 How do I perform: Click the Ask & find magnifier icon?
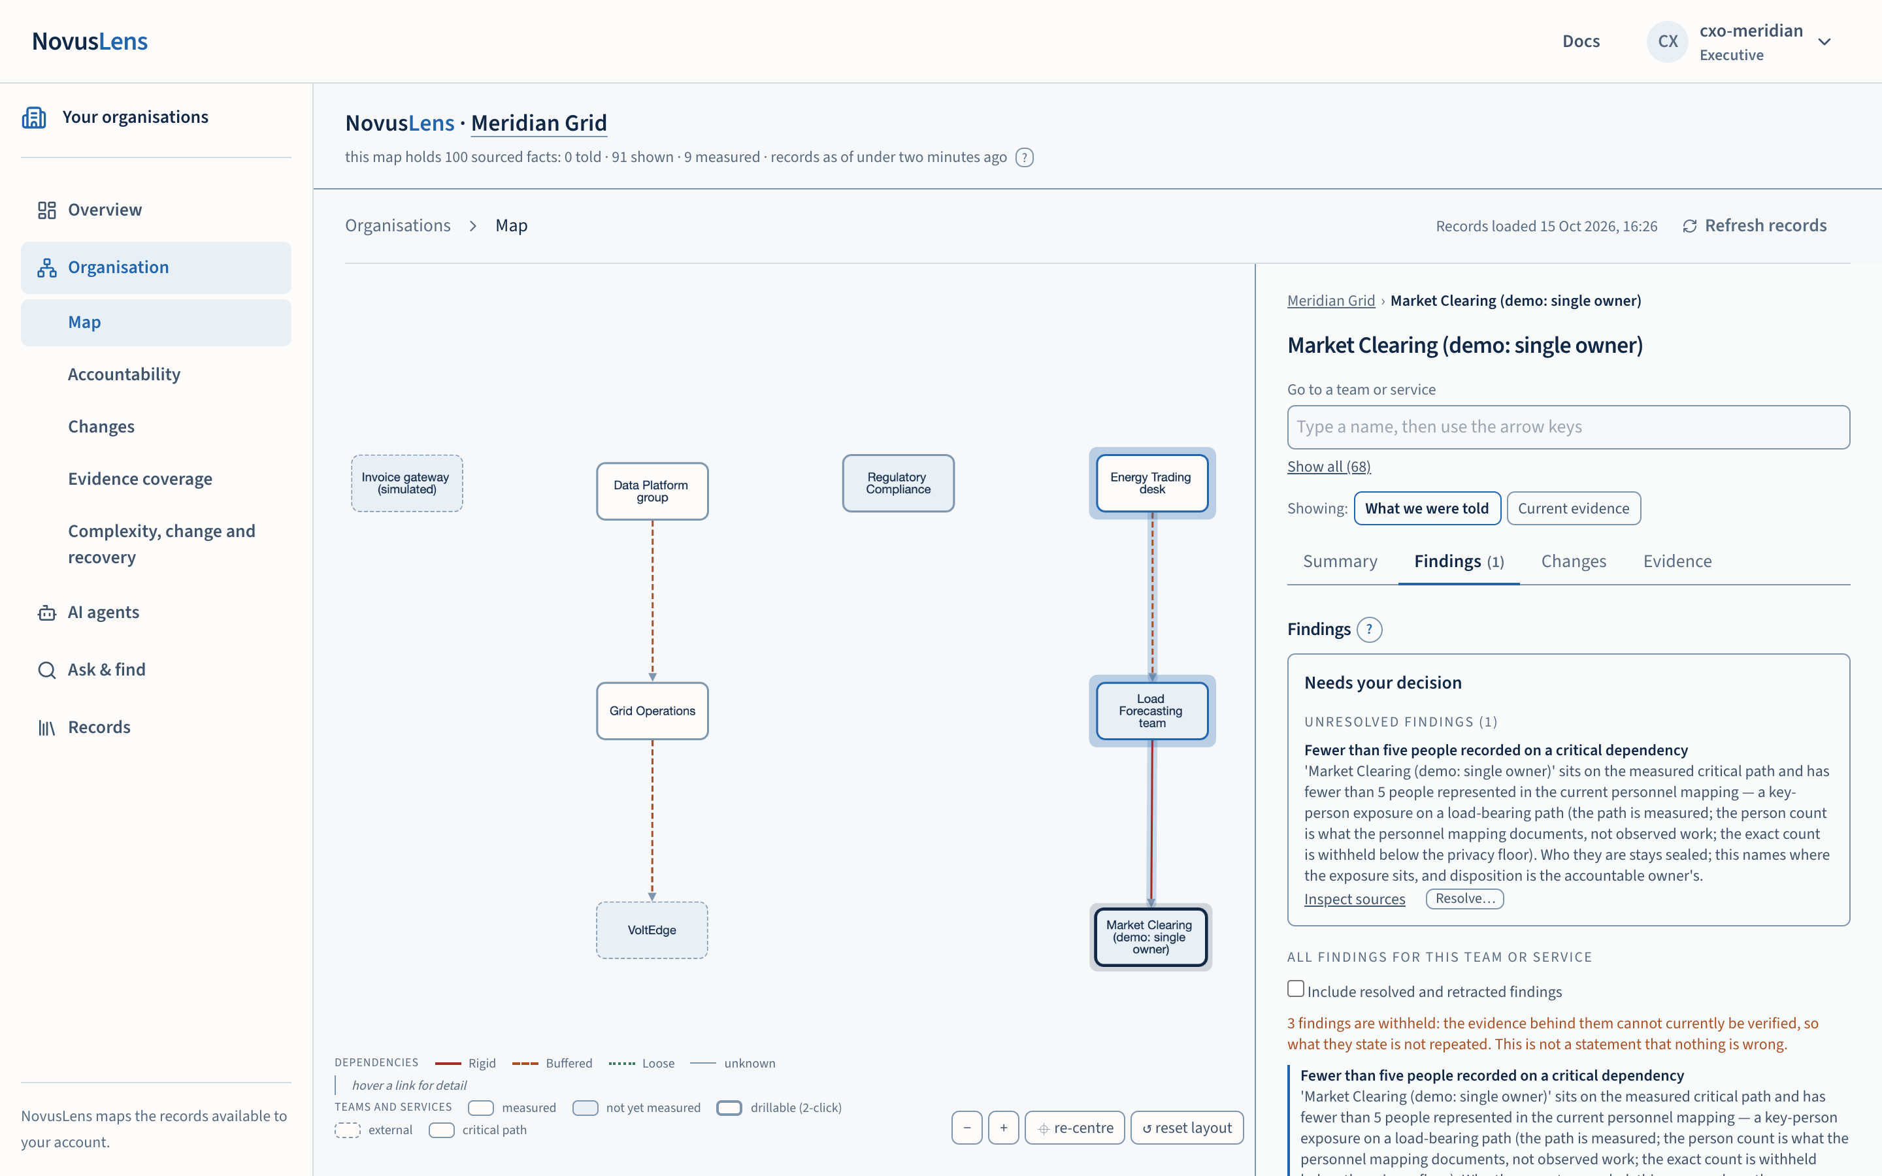pos(46,670)
